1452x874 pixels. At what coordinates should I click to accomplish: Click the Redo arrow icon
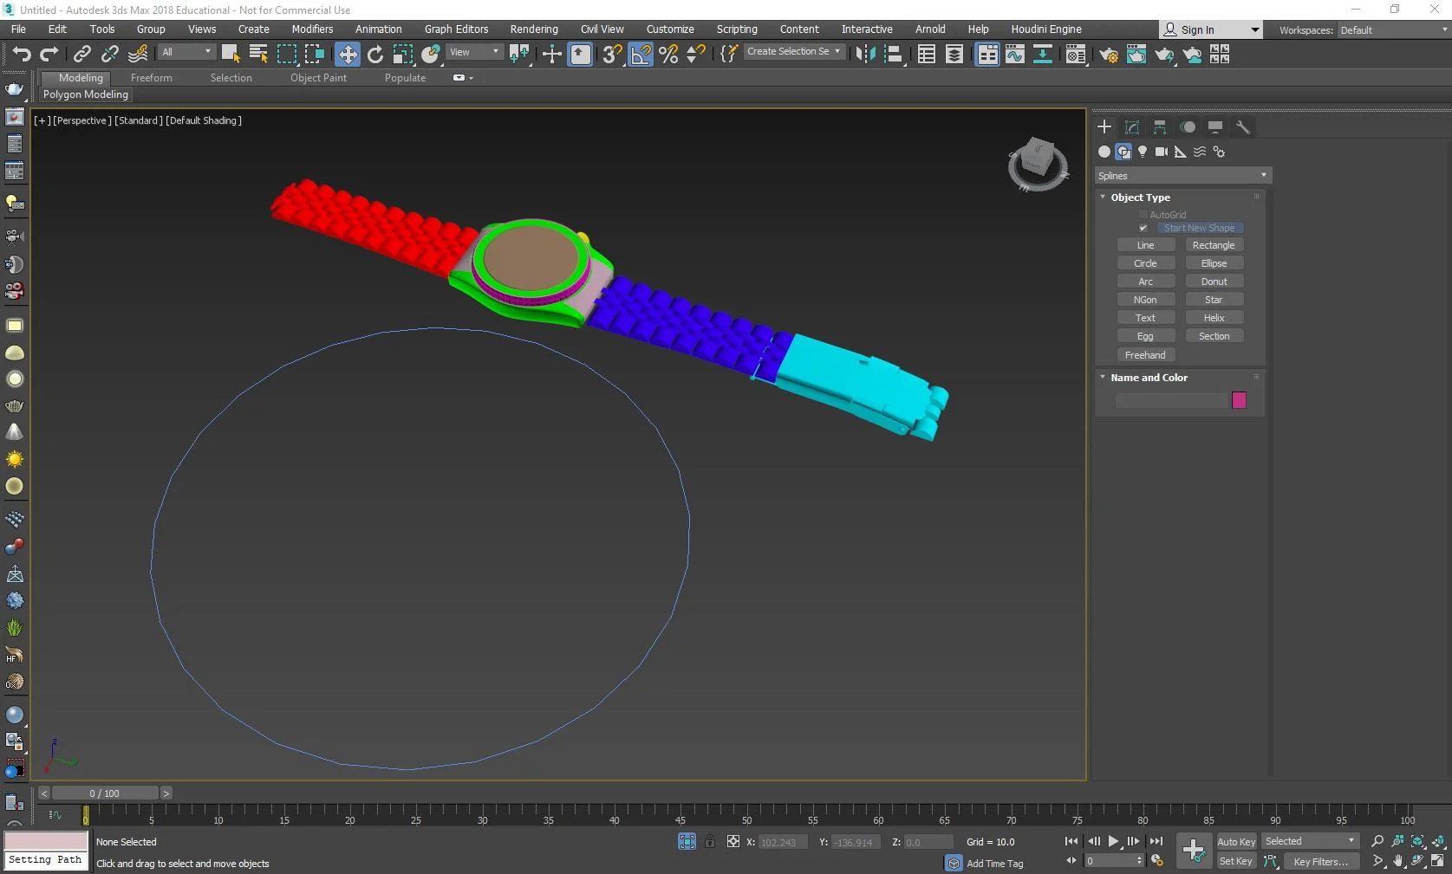(x=49, y=55)
